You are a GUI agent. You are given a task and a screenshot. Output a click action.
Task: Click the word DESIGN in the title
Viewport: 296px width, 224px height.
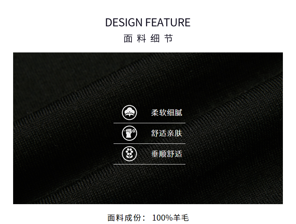(124, 22)
